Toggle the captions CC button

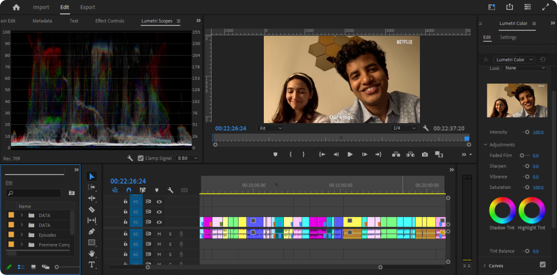pos(184,190)
